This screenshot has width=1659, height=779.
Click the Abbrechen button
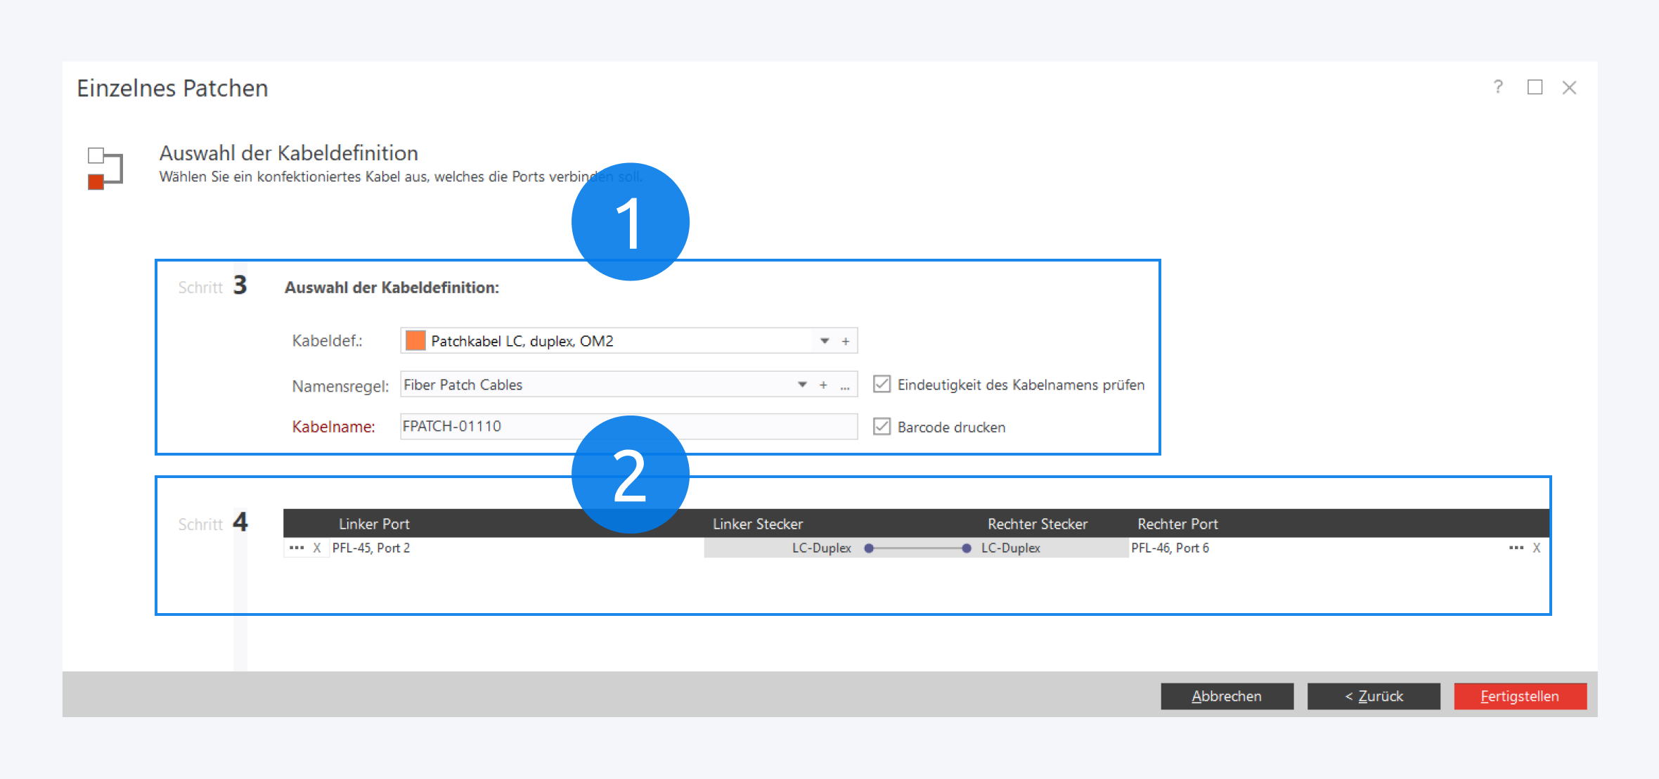(x=1227, y=696)
